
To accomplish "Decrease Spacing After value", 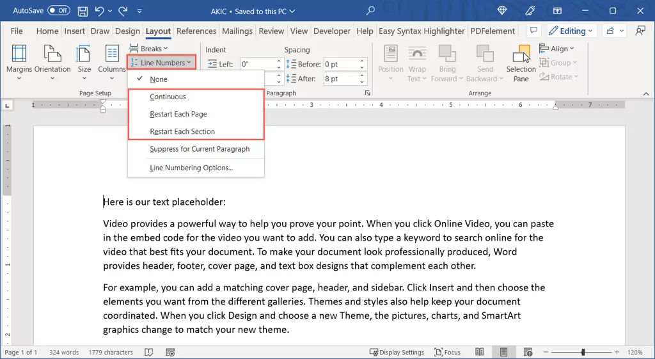I will coord(362,81).
